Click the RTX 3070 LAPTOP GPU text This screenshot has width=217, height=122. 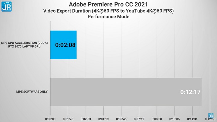click(24, 47)
